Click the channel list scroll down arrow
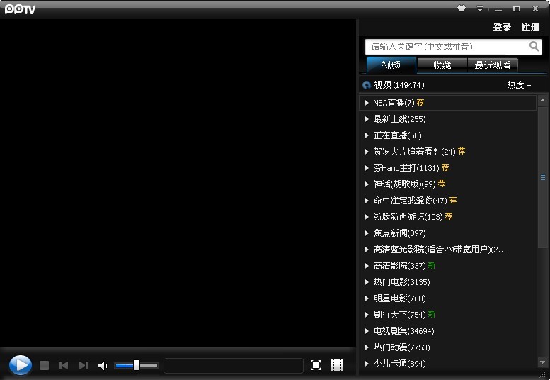The height and width of the screenshot is (380, 550). (542, 362)
